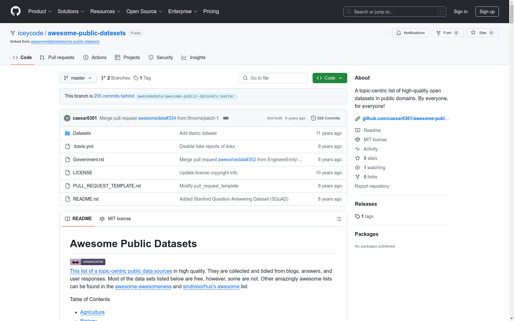View the 526 Commits history
The height and width of the screenshot is (321, 514).
pos(325,118)
